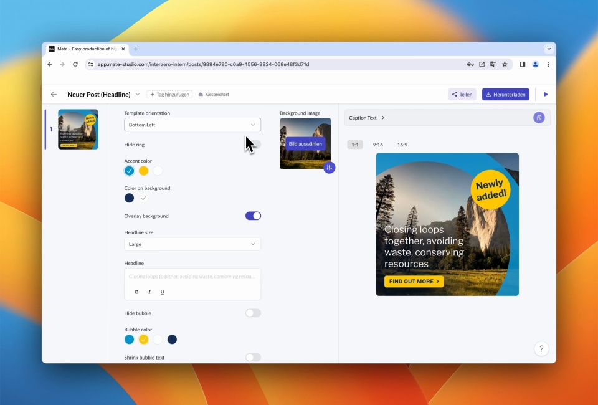Screen dimensions: 598x405
Task: Toggle underline formatting for headline
Action: pyautogui.click(x=162, y=292)
